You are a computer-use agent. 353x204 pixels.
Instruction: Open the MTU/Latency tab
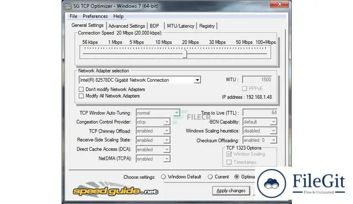180,26
